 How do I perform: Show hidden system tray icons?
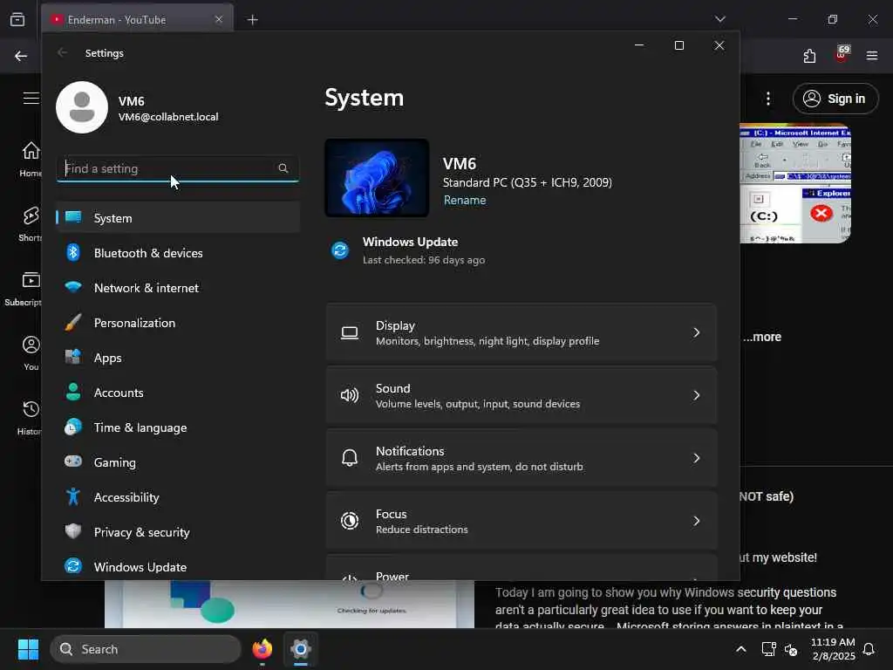click(x=741, y=649)
